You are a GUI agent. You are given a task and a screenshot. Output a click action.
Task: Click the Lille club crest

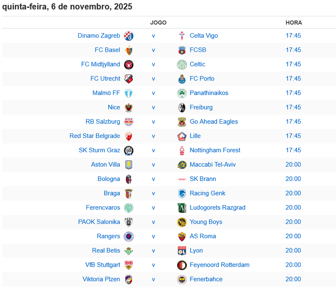(182, 136)
